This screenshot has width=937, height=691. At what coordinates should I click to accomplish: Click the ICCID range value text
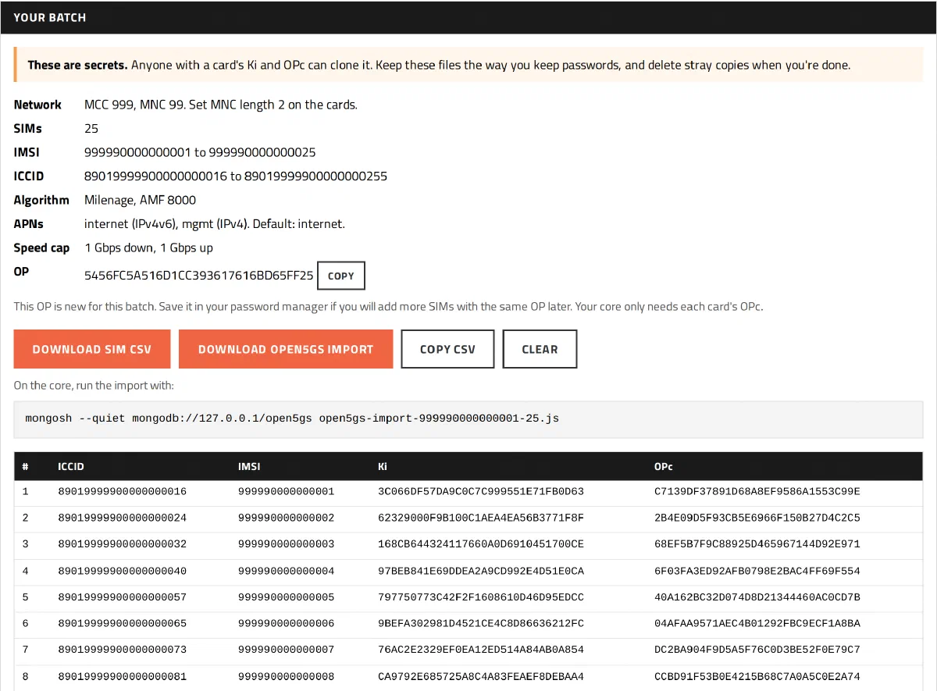236,176
